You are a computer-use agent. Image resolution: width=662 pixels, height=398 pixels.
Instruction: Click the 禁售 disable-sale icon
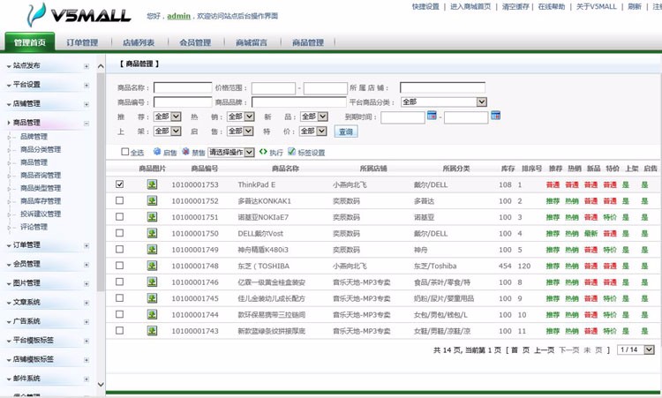pos(185,152)
